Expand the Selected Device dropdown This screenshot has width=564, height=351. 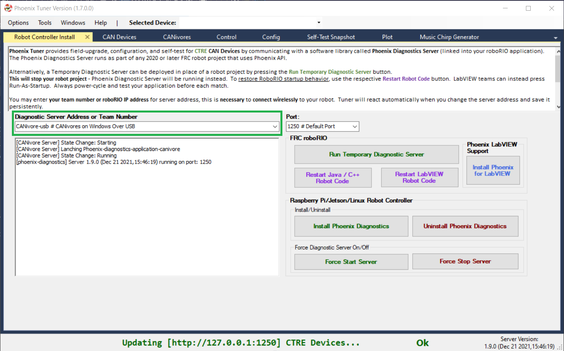pos(319,23)
